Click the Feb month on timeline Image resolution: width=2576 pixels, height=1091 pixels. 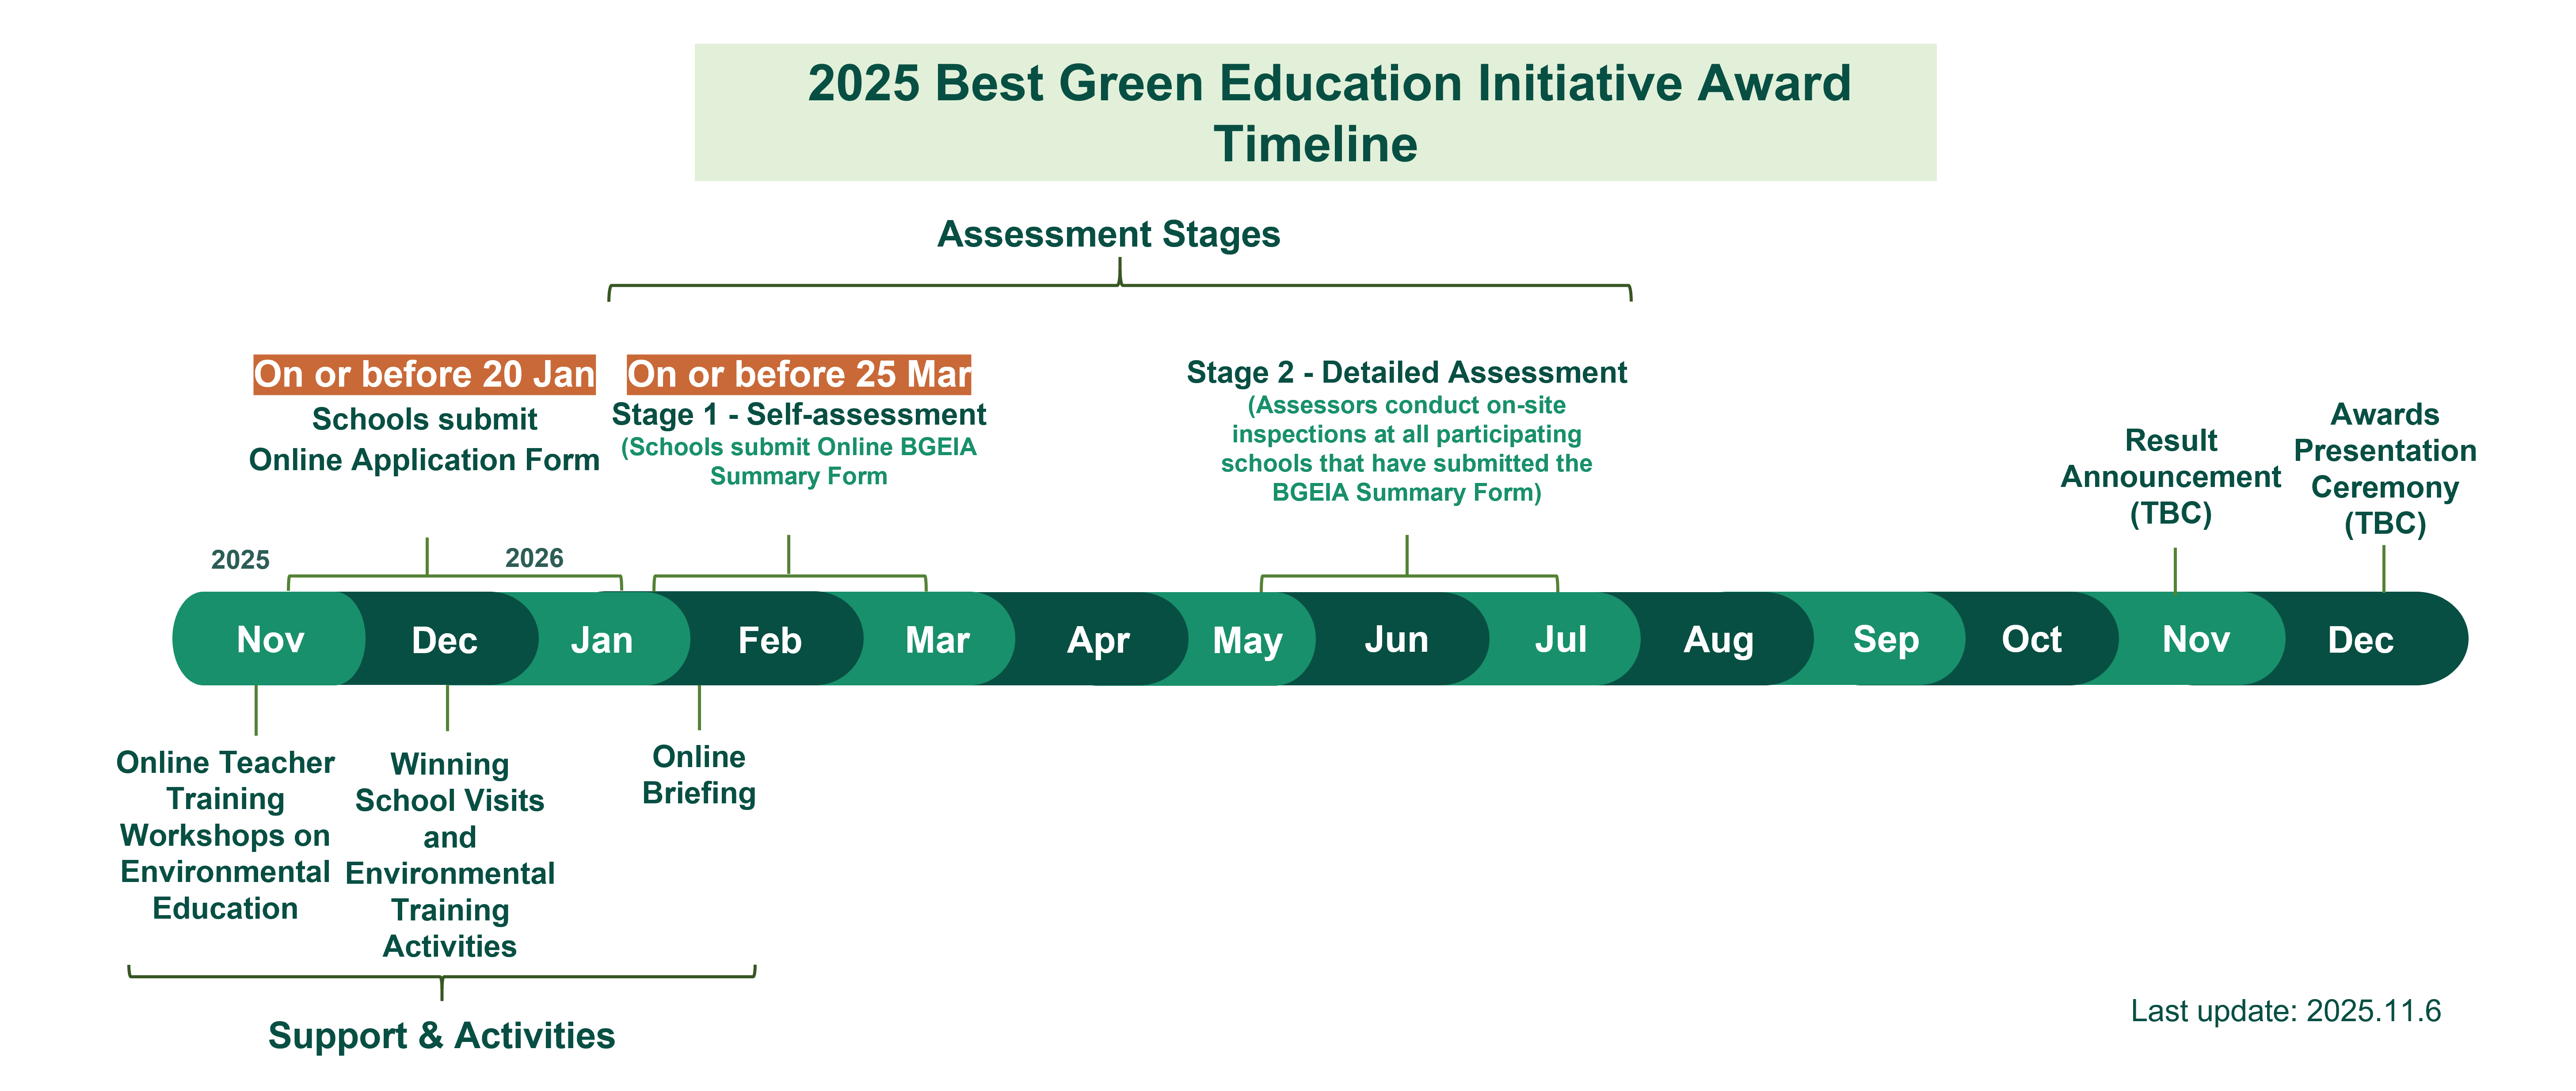tap(769, 639)
